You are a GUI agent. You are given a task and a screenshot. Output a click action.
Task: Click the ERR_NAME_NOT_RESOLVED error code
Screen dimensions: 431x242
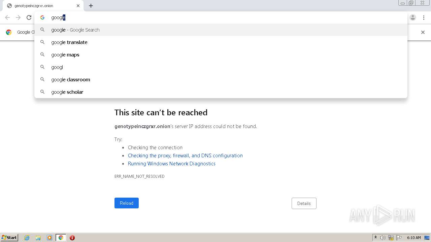point(139,176)
